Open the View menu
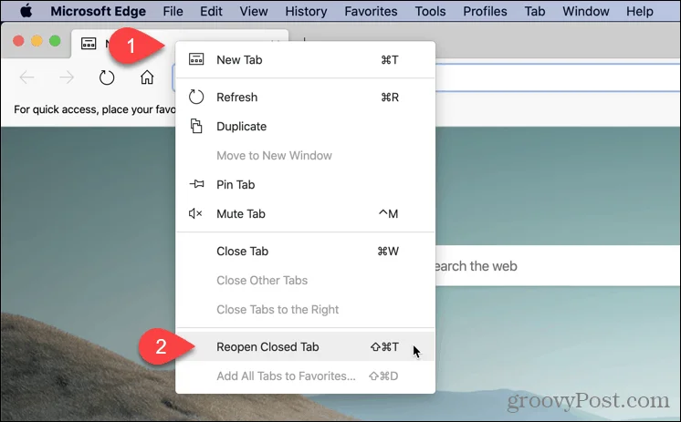This screenshot has height=422, width=681. coord(254,11)
